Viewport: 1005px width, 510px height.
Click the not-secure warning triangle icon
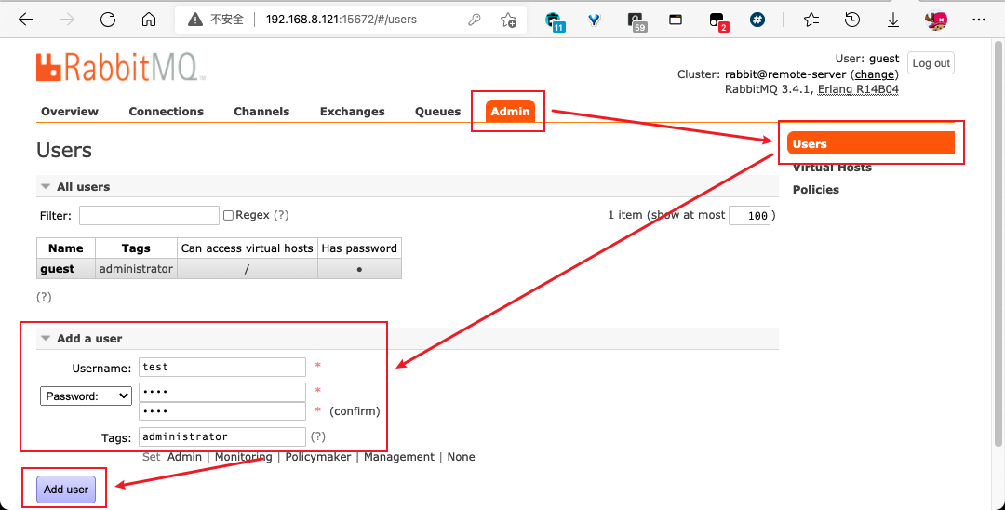195,20
